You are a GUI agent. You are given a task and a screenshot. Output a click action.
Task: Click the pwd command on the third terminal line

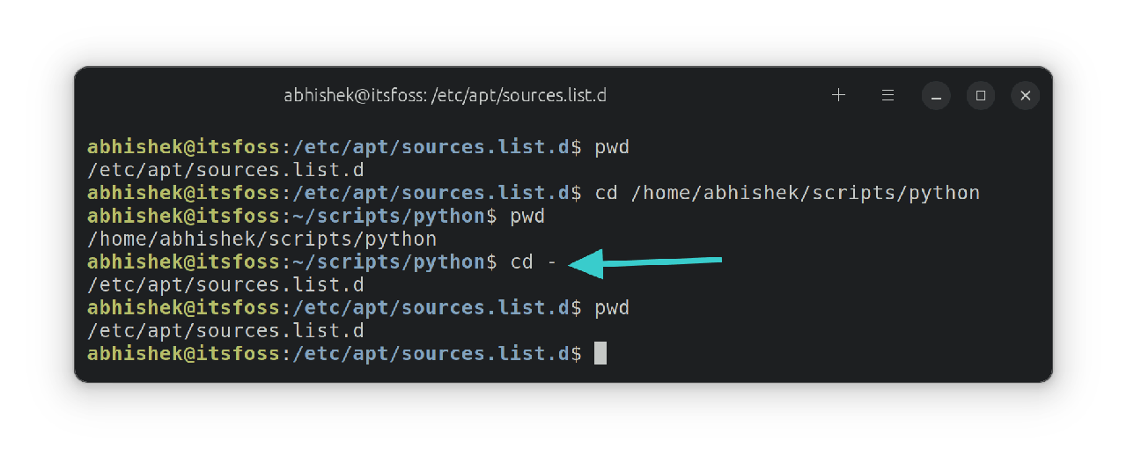527,217
